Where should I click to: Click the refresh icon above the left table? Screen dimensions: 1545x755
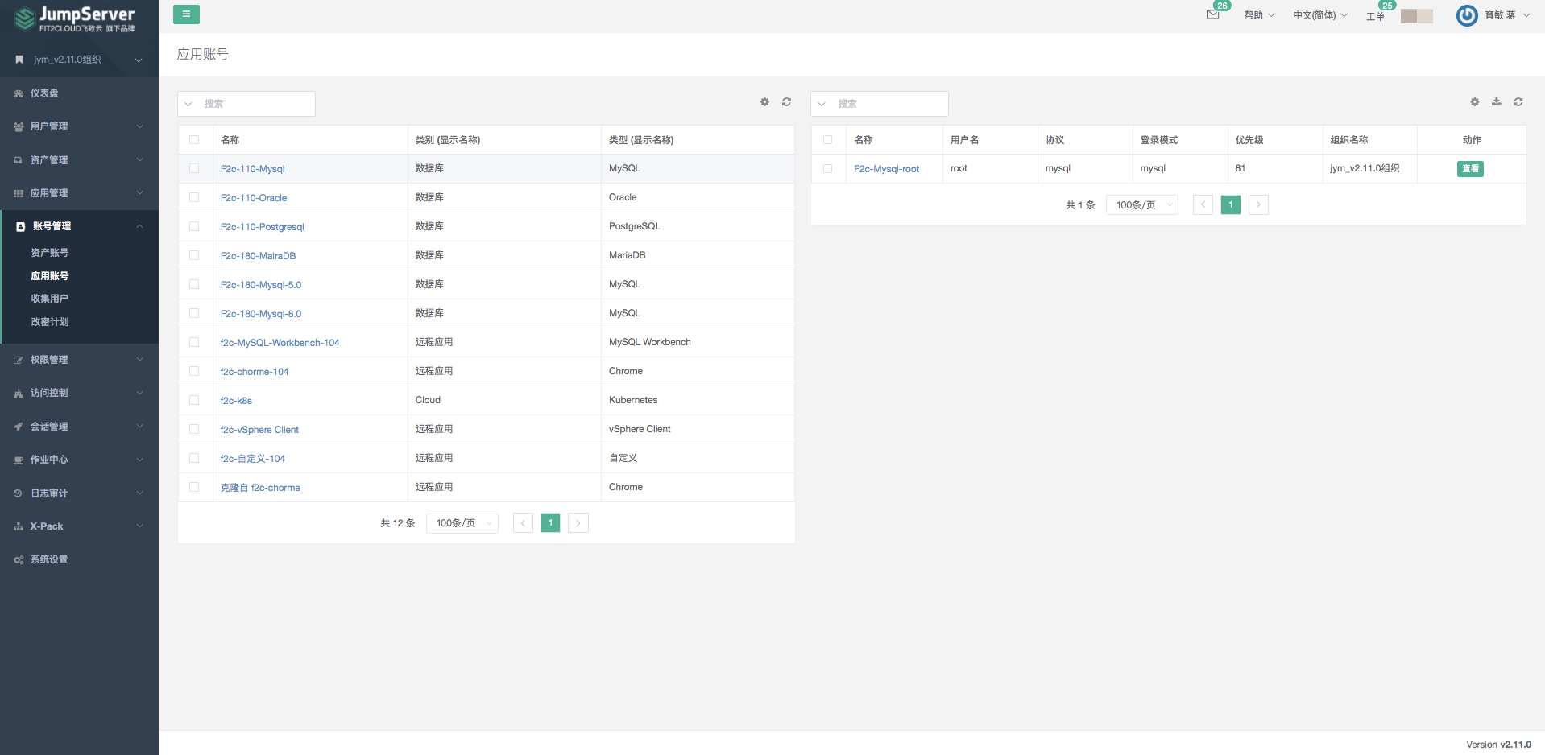786,102
